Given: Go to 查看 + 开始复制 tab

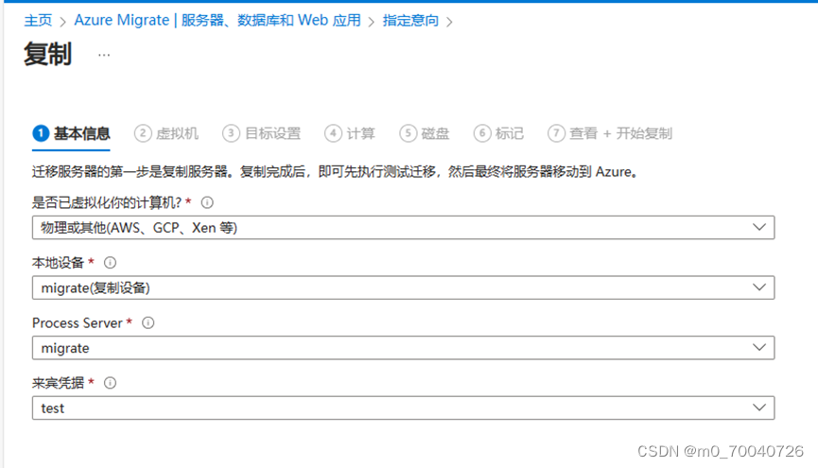Looking at the screenshot, I should tap(610, 133).
